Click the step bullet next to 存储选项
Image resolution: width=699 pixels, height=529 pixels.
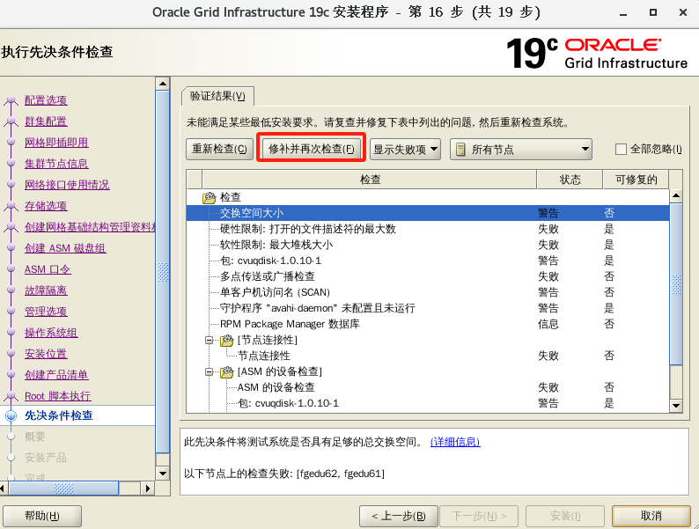[11, 206]
